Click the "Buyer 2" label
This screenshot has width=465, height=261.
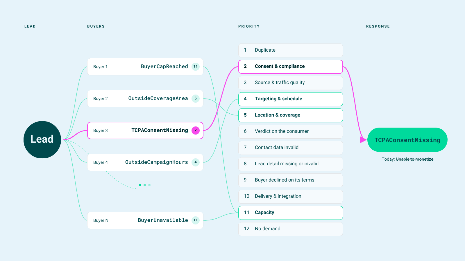[x=101, y=99]
